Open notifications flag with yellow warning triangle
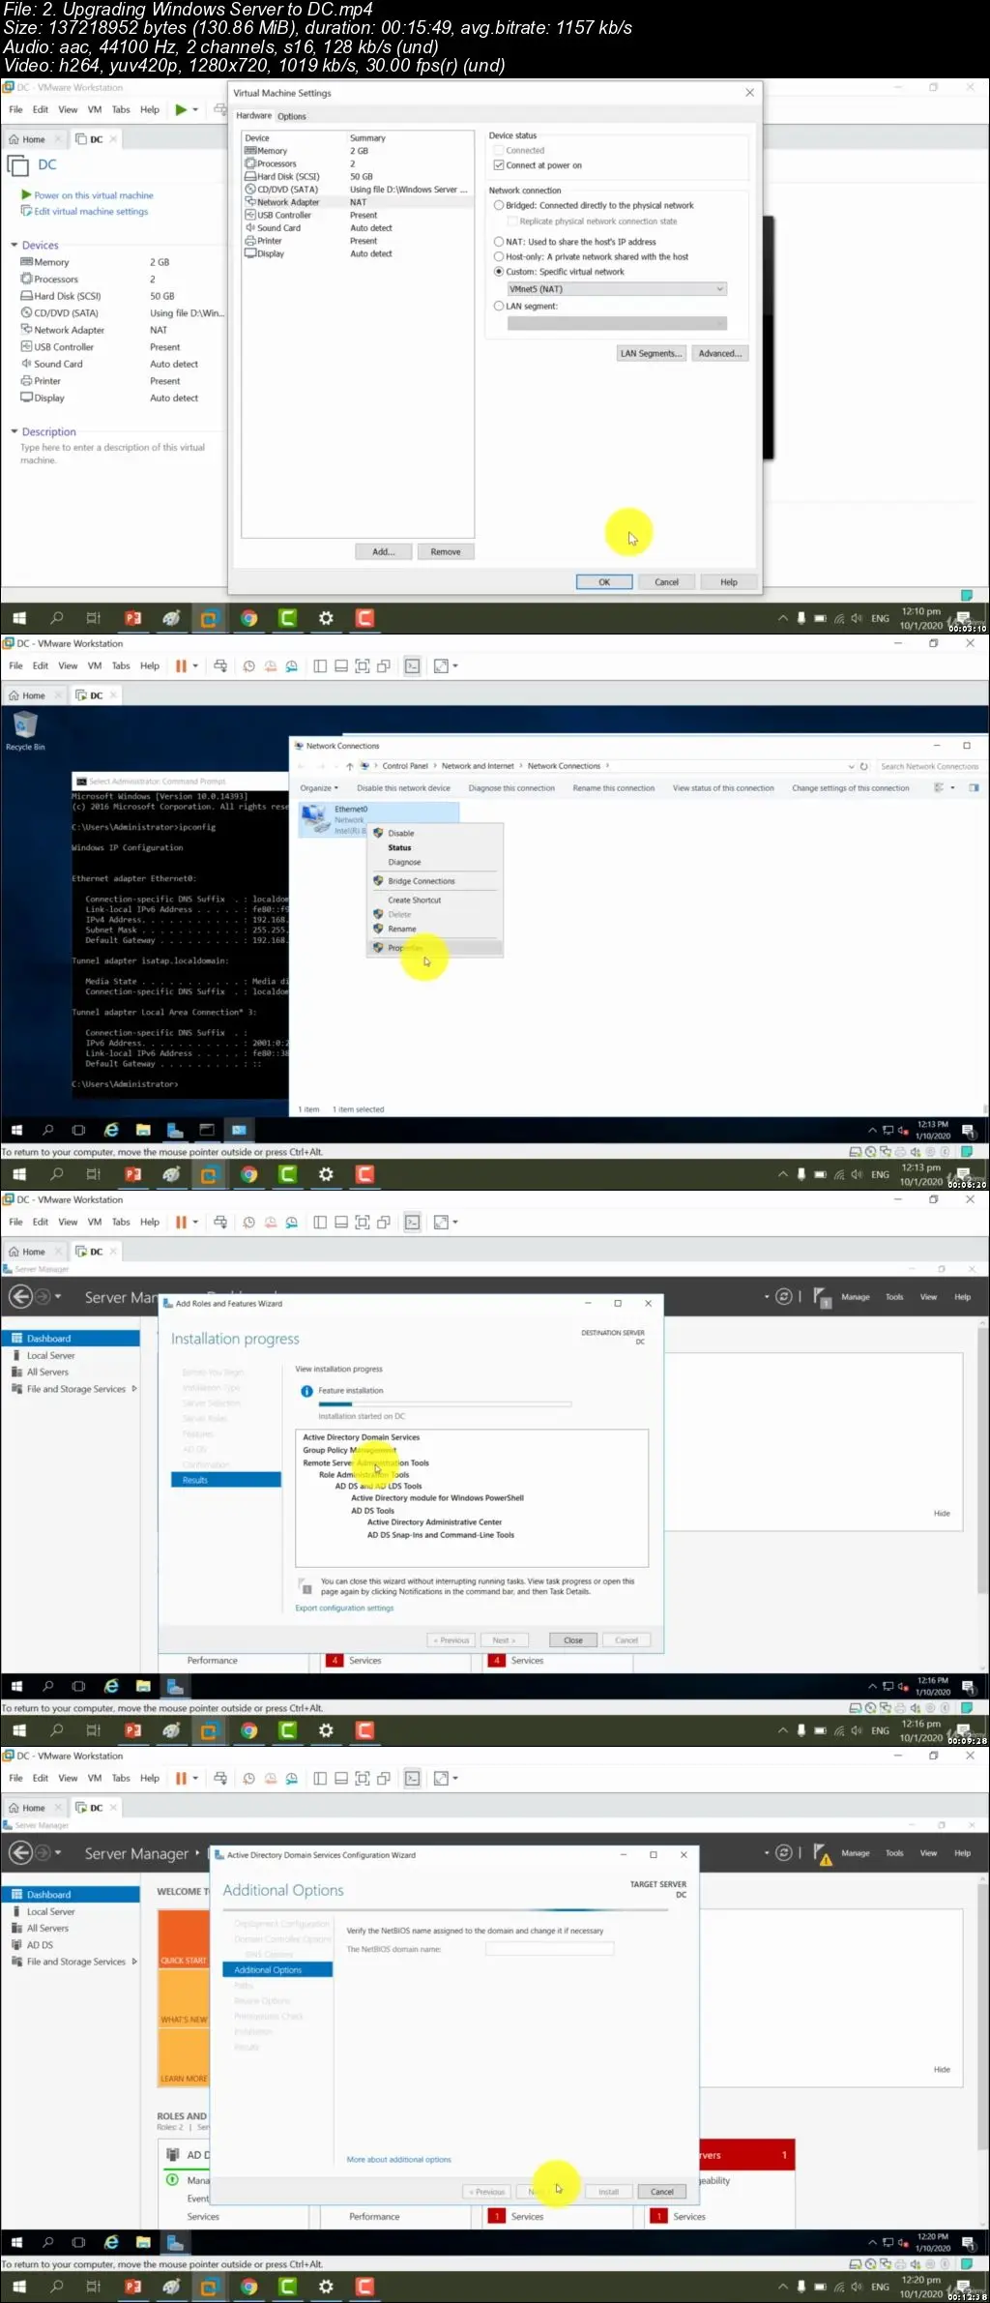 pos(824,1853)
